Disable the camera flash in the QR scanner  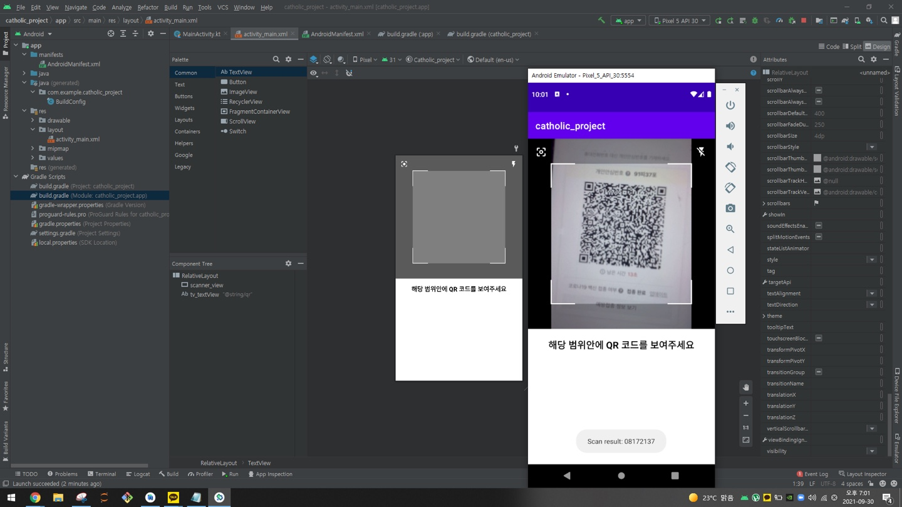tap(701, 151)
